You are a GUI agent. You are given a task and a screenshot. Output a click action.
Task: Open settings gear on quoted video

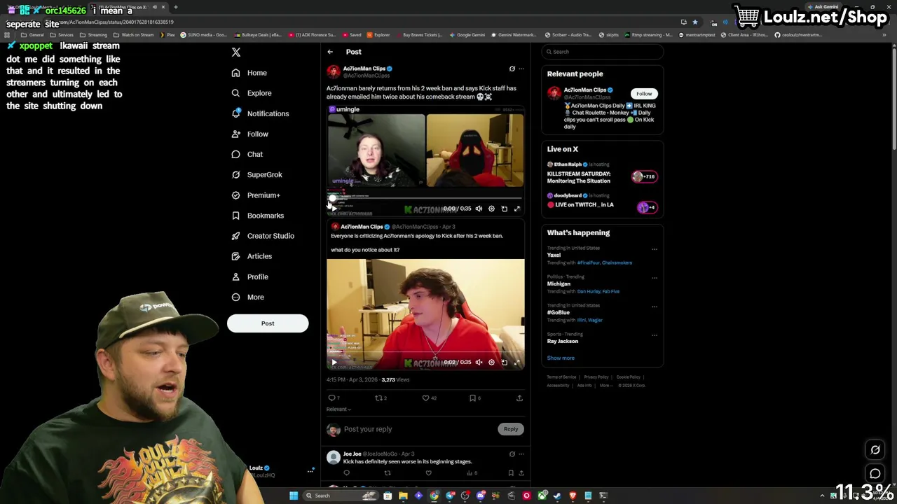491,362
